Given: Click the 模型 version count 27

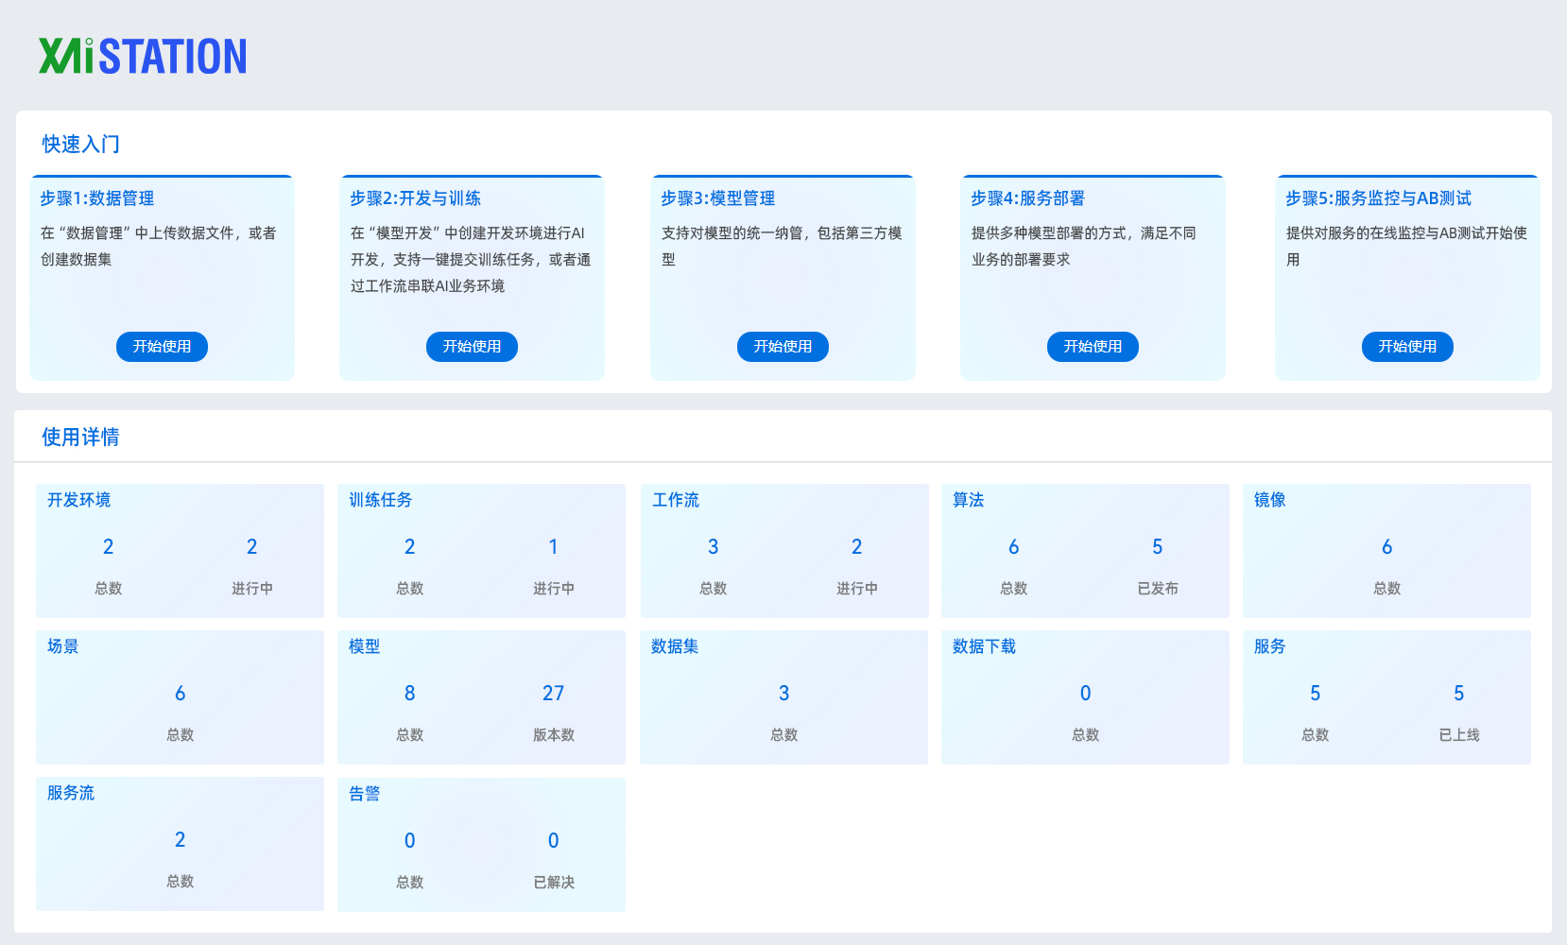Looking at the screenshot, I should [553, 694].
